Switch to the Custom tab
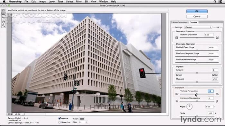Image resolution: width=225 pixels, height=126 pixels. pos(193,22)
